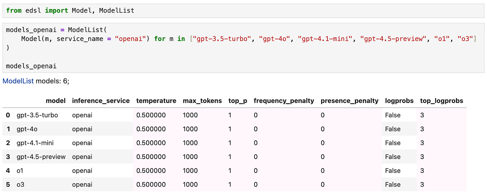Click top_logprobs value in the o3 row
Screen dimensions: 487x194
(422, 184)
